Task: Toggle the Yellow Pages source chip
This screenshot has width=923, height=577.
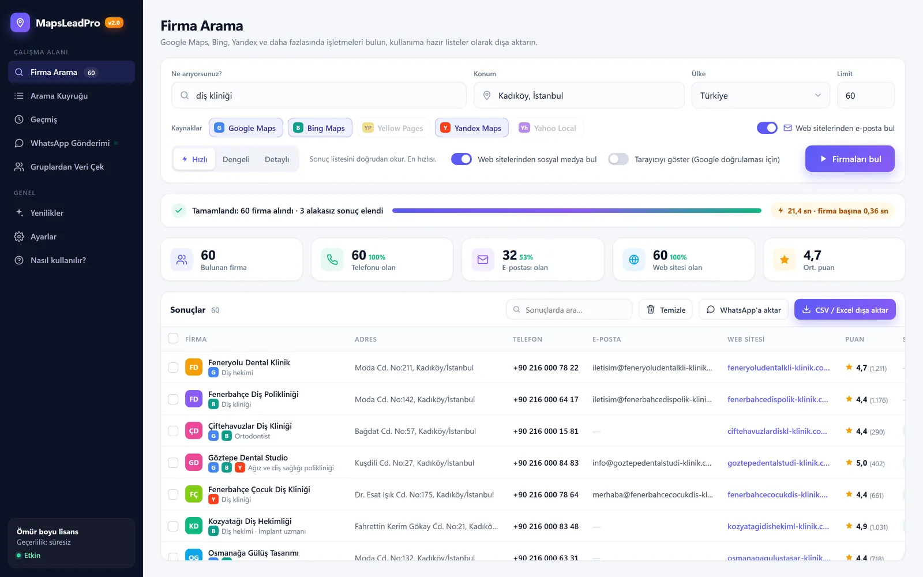Action: pos(393,128)
